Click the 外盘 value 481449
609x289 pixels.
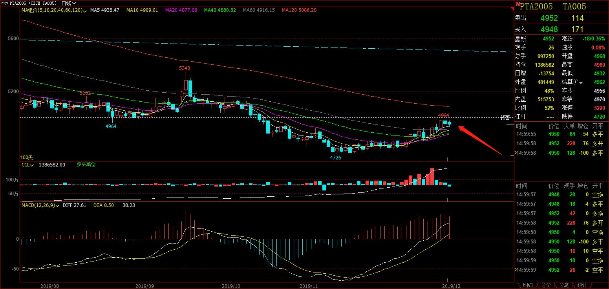[x=545, y=82]
